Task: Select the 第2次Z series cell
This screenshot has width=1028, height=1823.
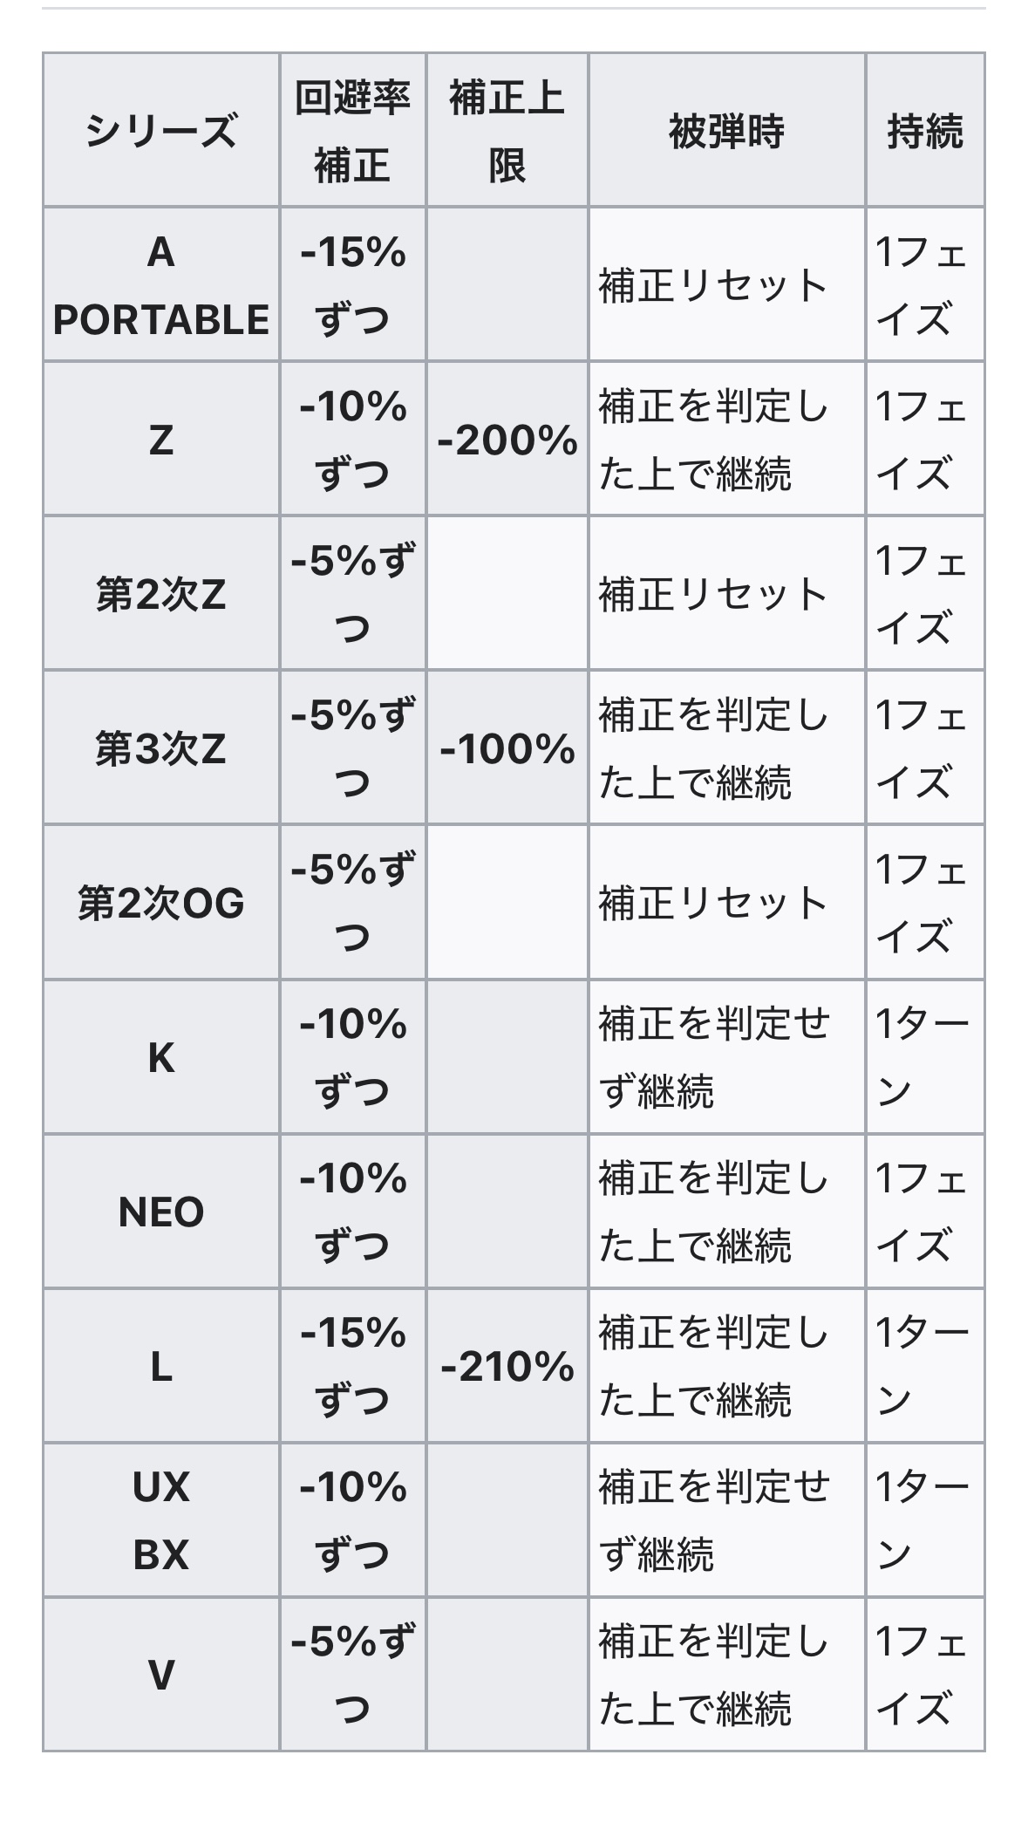Action: pyautogui.click(x=161, y=594)
